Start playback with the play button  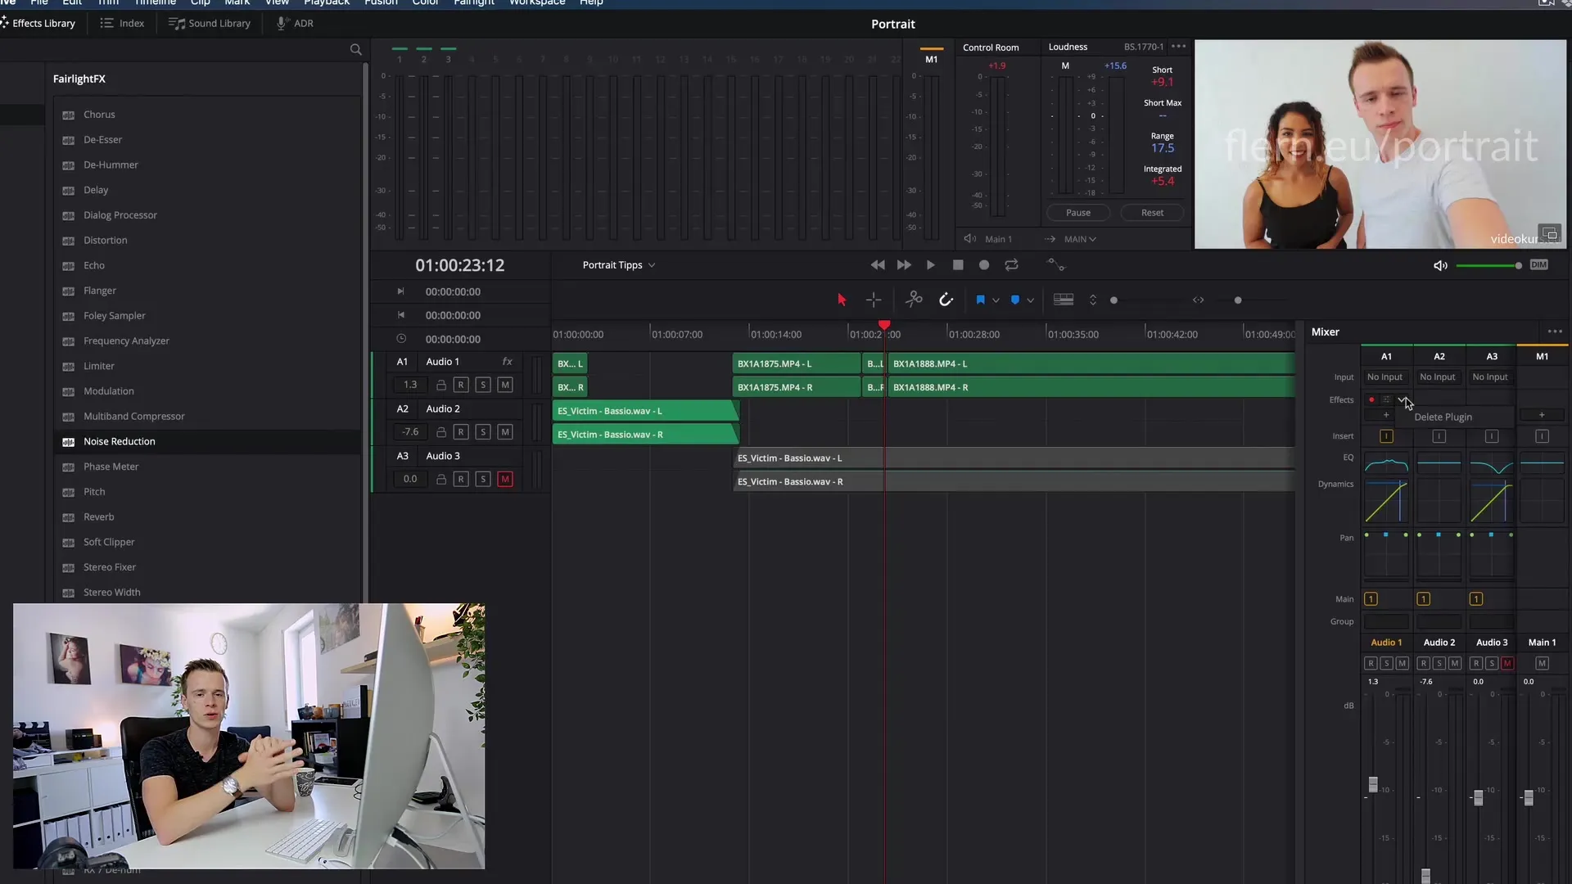[x=931, y=265]
